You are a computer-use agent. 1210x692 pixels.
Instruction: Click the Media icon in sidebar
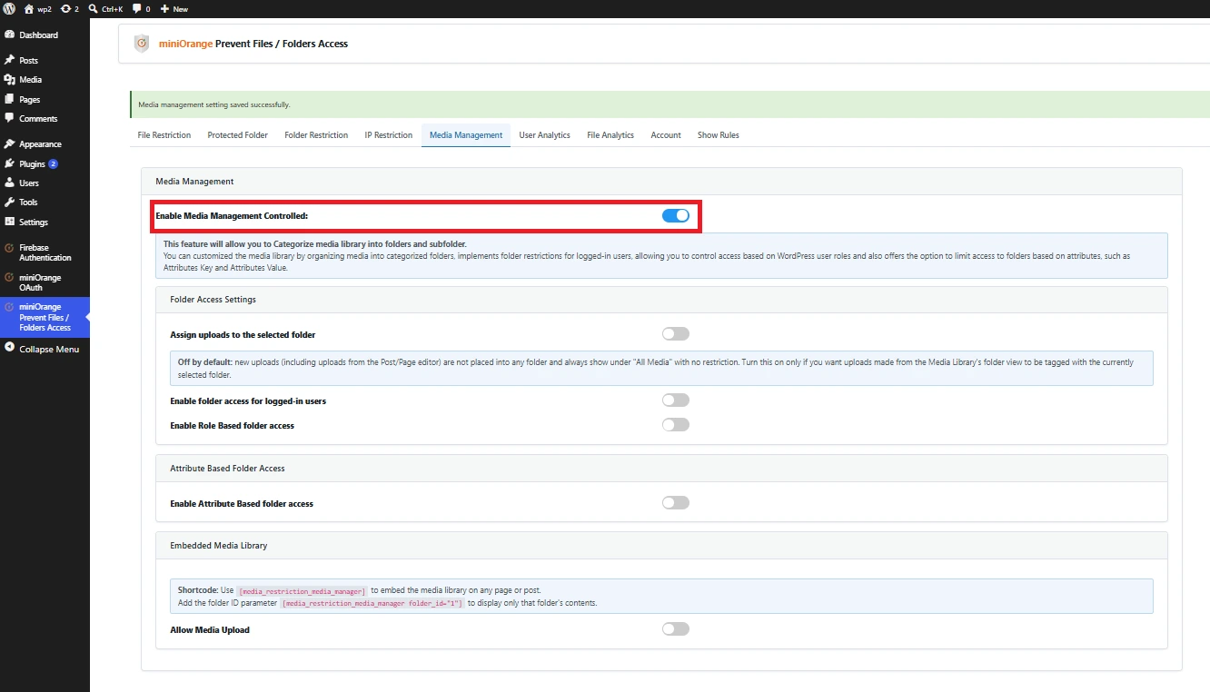click(9, 79)
